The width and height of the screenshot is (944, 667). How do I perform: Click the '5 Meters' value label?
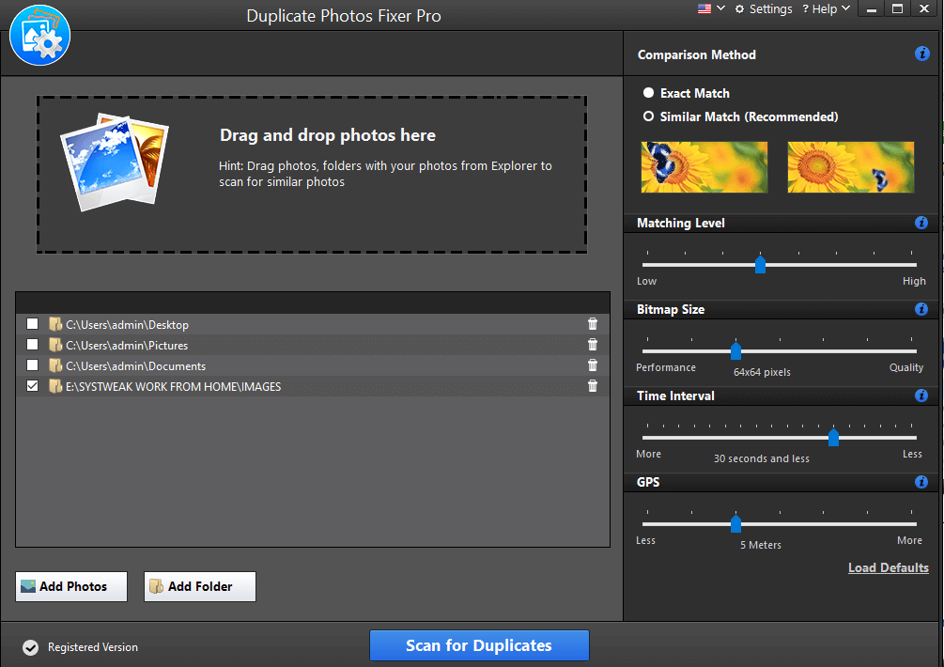pyautogui.click(x=761, y=545)
